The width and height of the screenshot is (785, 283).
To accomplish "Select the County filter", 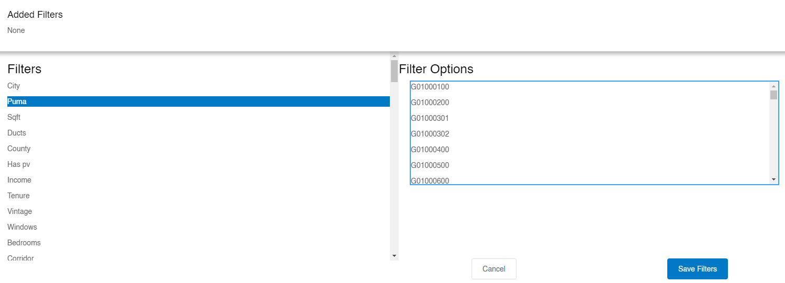I will [x=19, y=149].
